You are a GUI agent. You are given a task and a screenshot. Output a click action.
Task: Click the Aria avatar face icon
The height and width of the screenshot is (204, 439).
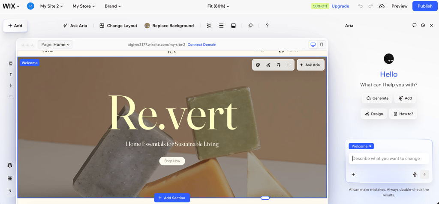click(x=388, y=59)
